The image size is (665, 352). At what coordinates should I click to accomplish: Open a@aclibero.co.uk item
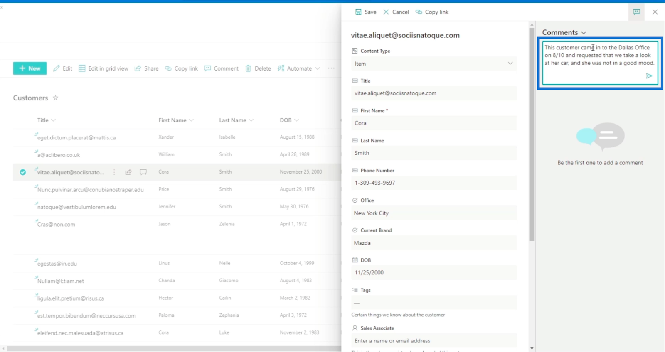[x=59, y=155]
